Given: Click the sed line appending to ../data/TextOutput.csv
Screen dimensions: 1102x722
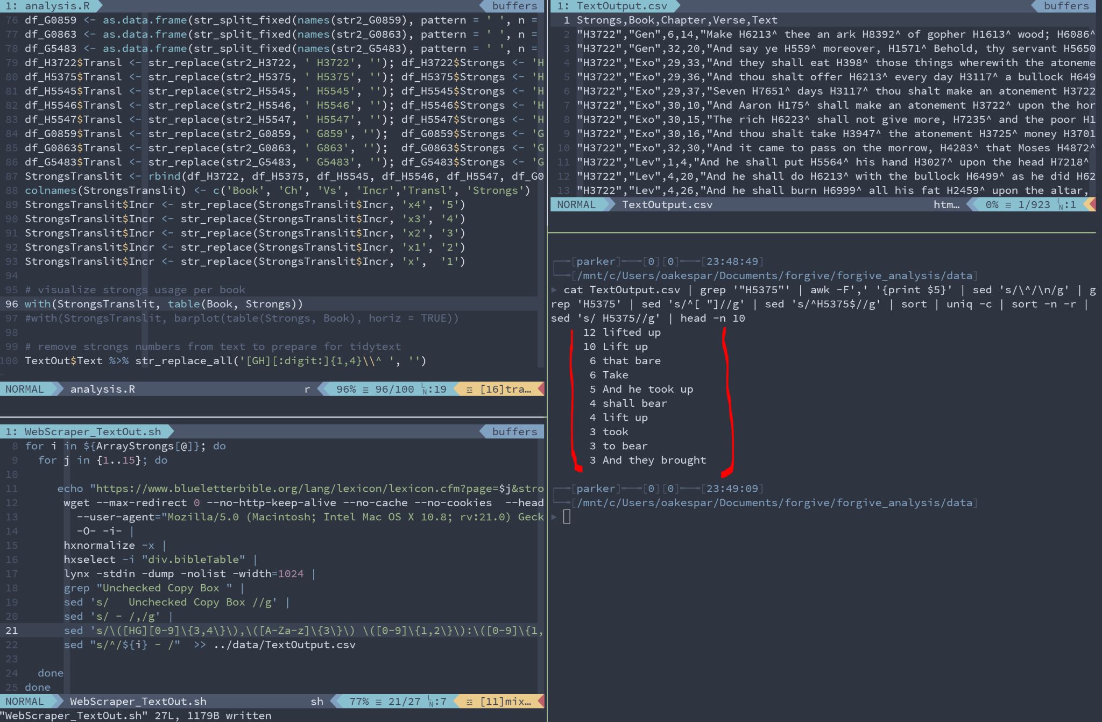Looking at the screenshot, I should click(x=210, y=645).
